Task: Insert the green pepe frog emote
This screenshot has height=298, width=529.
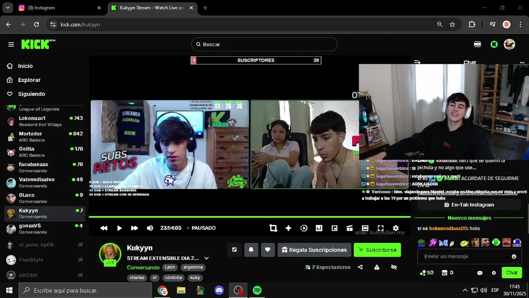Action: pyautogui.click(x=421, y=243)
